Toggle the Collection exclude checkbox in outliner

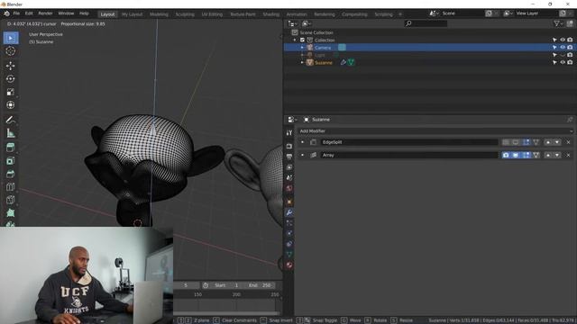click(302, 40)
